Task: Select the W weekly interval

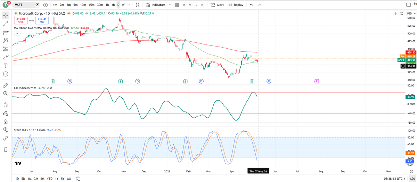Action: point(123,5)
